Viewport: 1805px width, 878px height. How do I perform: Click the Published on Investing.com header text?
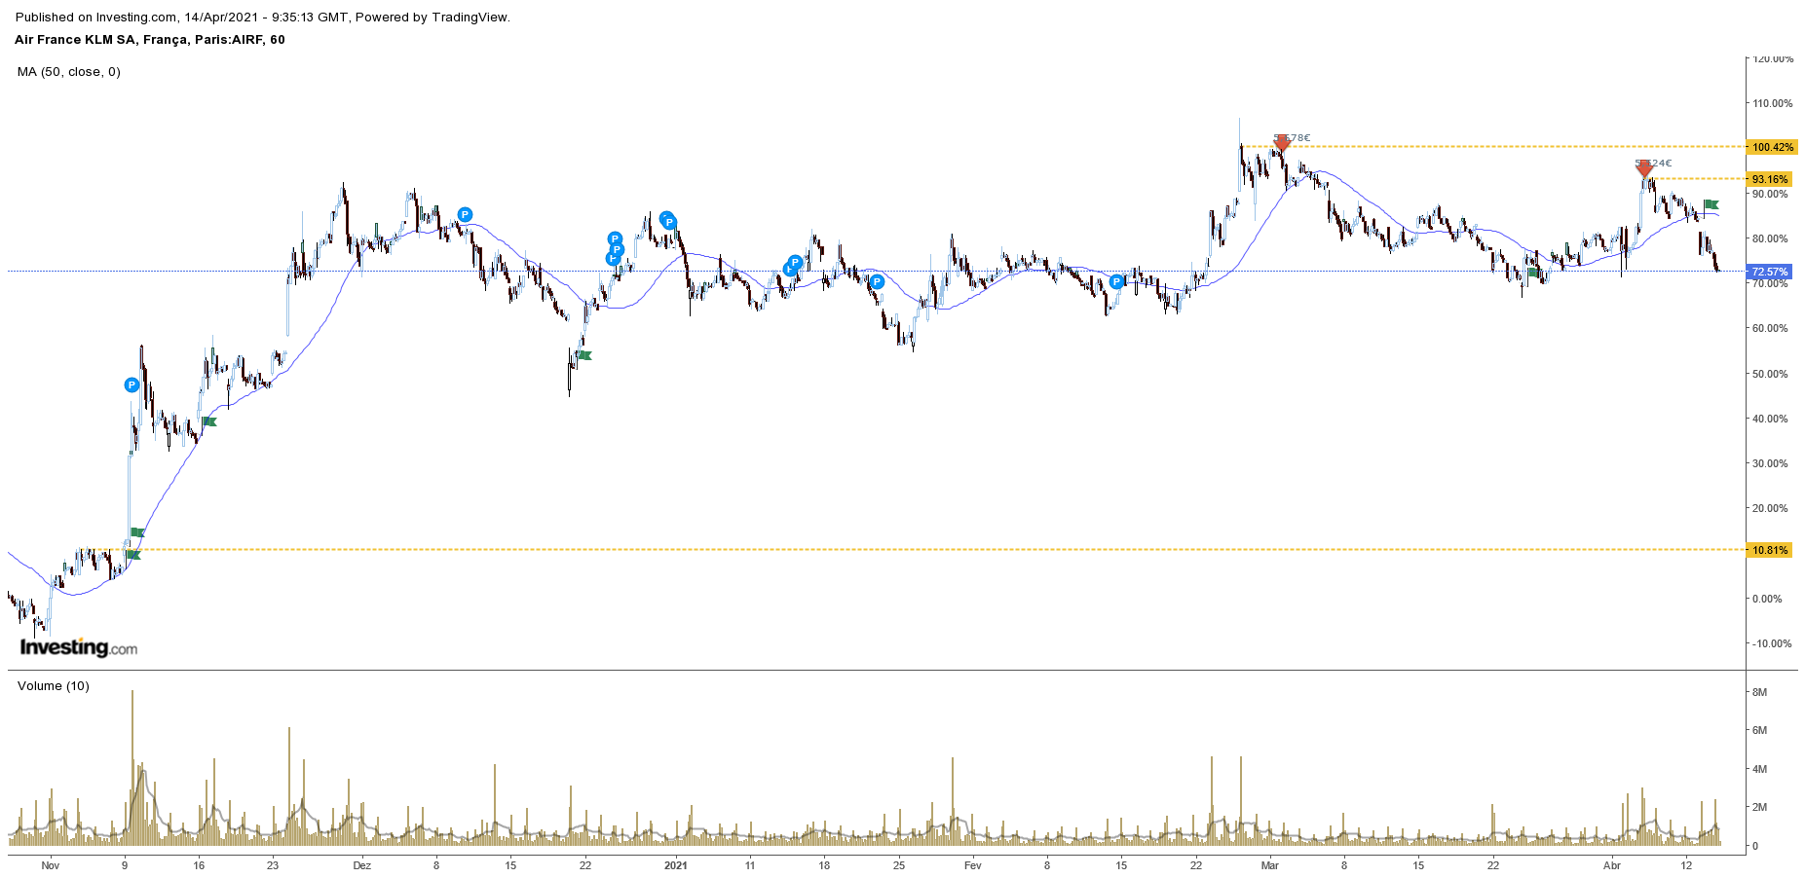point(263,18)
